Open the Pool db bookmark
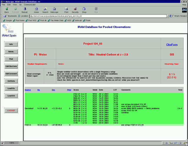 click(42, 20)
